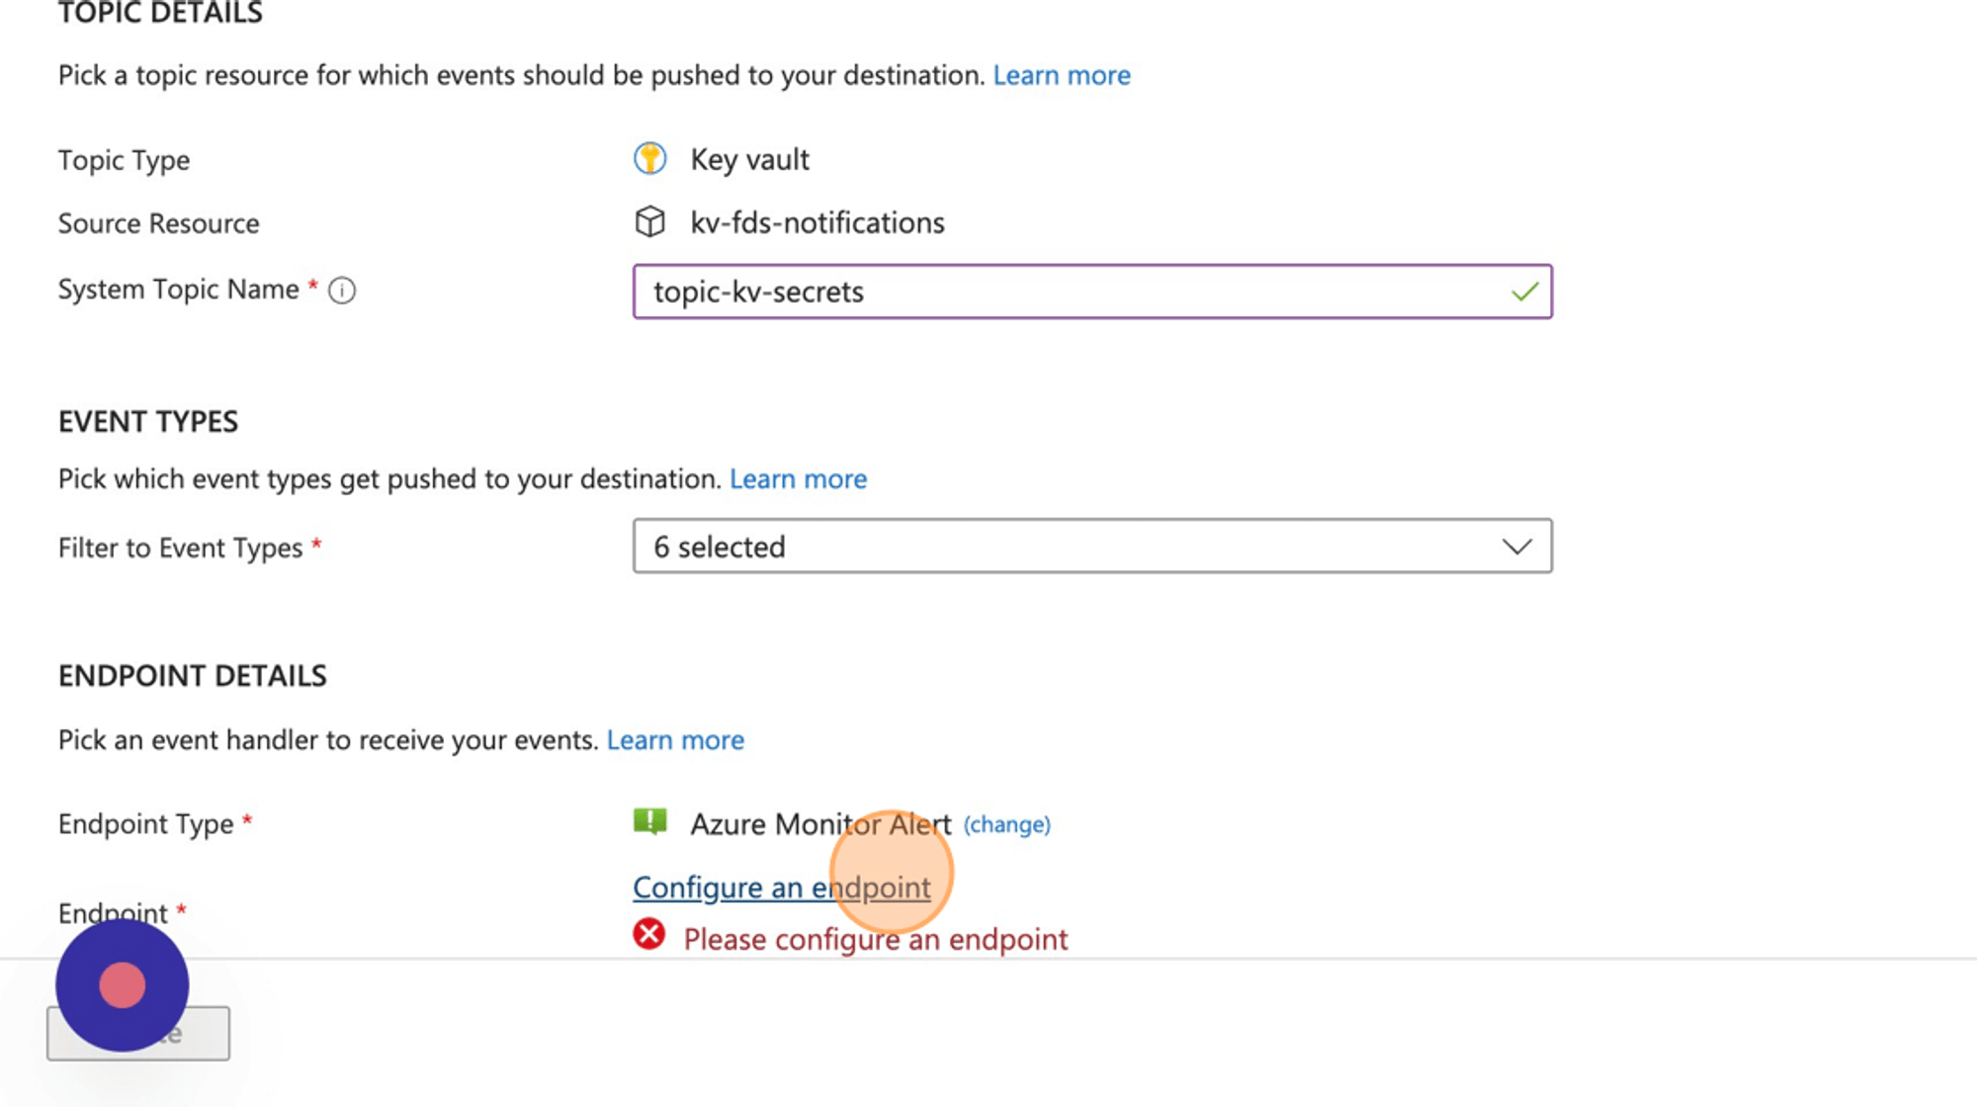This screenshot has width=1977, height=1107.
Task: Click the System Topic Name label
Action: 178,289
